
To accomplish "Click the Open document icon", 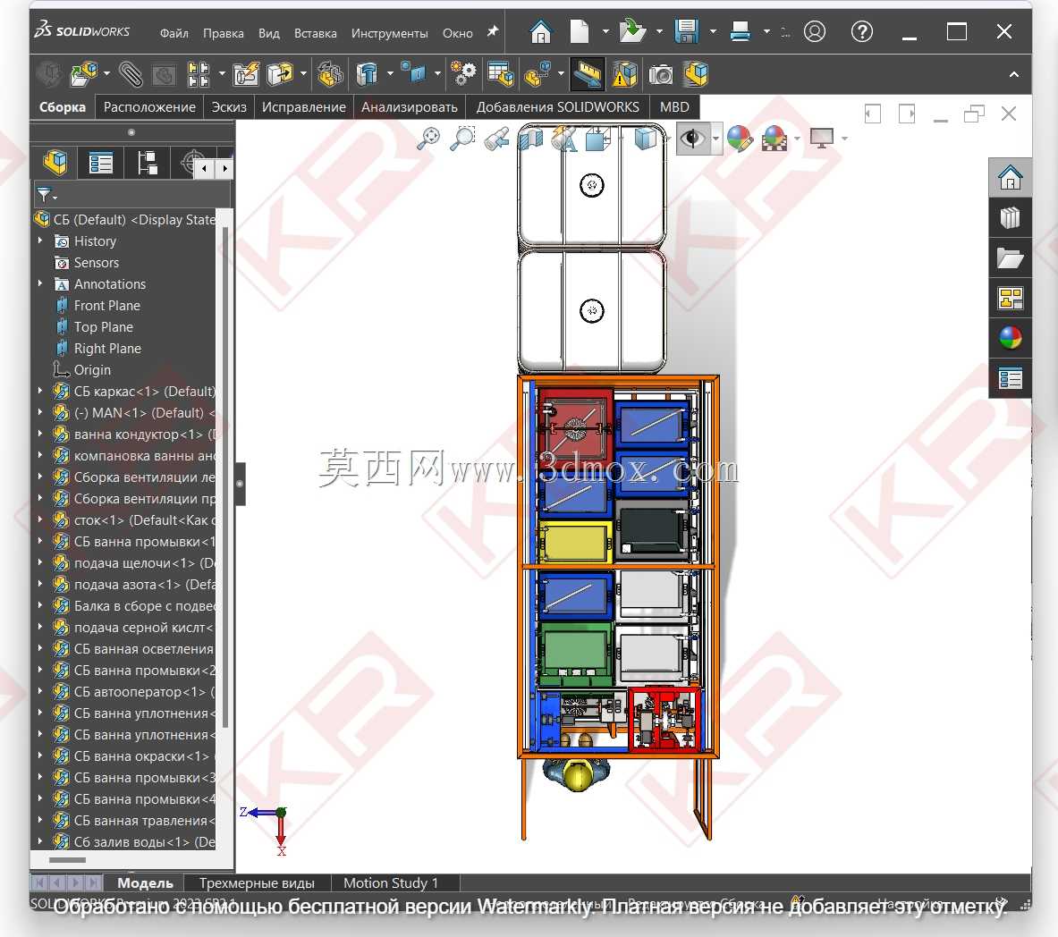I will point(632,31).
